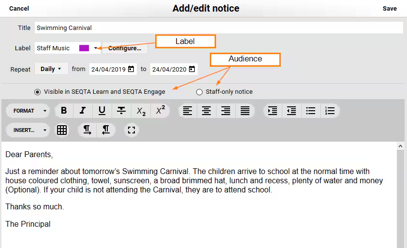This screenshot has height=248, width=407.
Task: Select Visible in SEQTA Learn and Engage
Action: pos(37,92)
